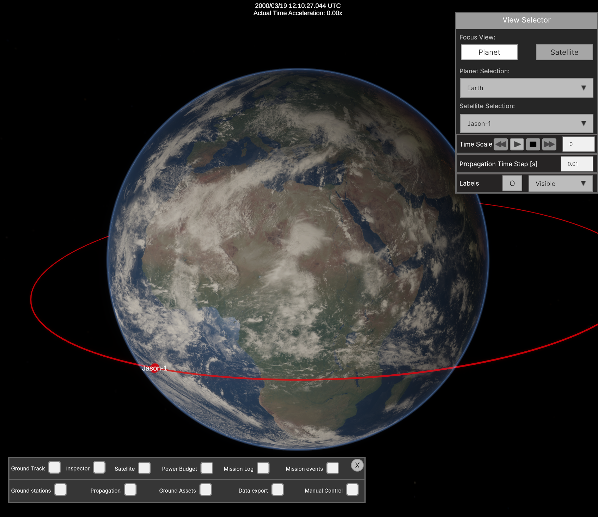Click the rewind time scale button
The image size is (598, 517).
pos(500,144)
